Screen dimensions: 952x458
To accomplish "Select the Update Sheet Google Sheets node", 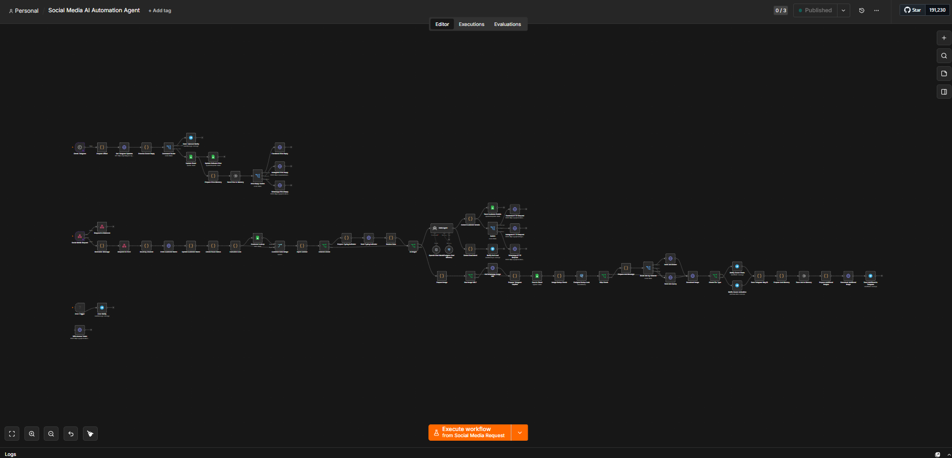I will tap(191, 156).
